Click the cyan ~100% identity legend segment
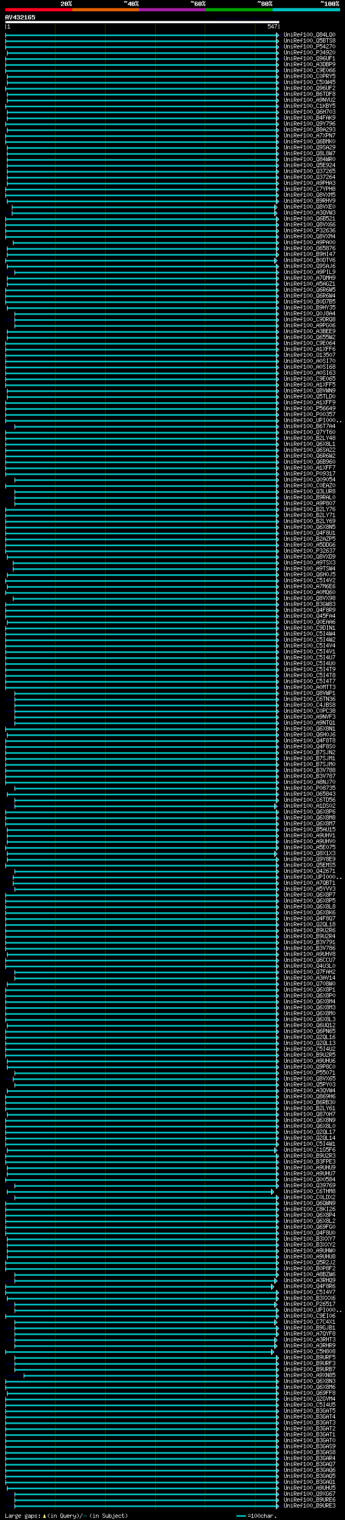This screenshot has width=345, height=1520. [x=306, y=10]
